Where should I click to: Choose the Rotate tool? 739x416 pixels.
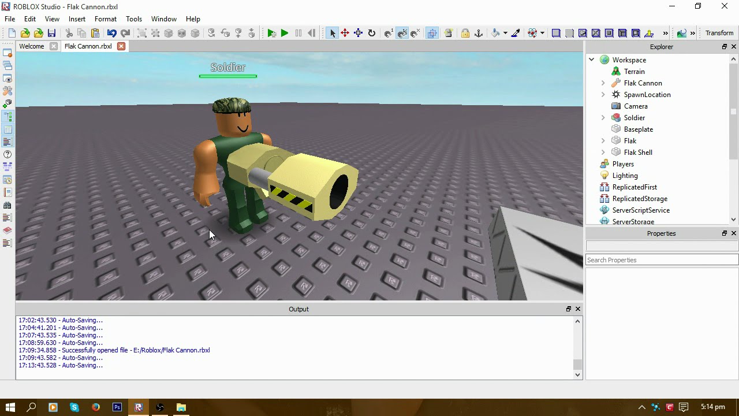(x=372, y=34)
